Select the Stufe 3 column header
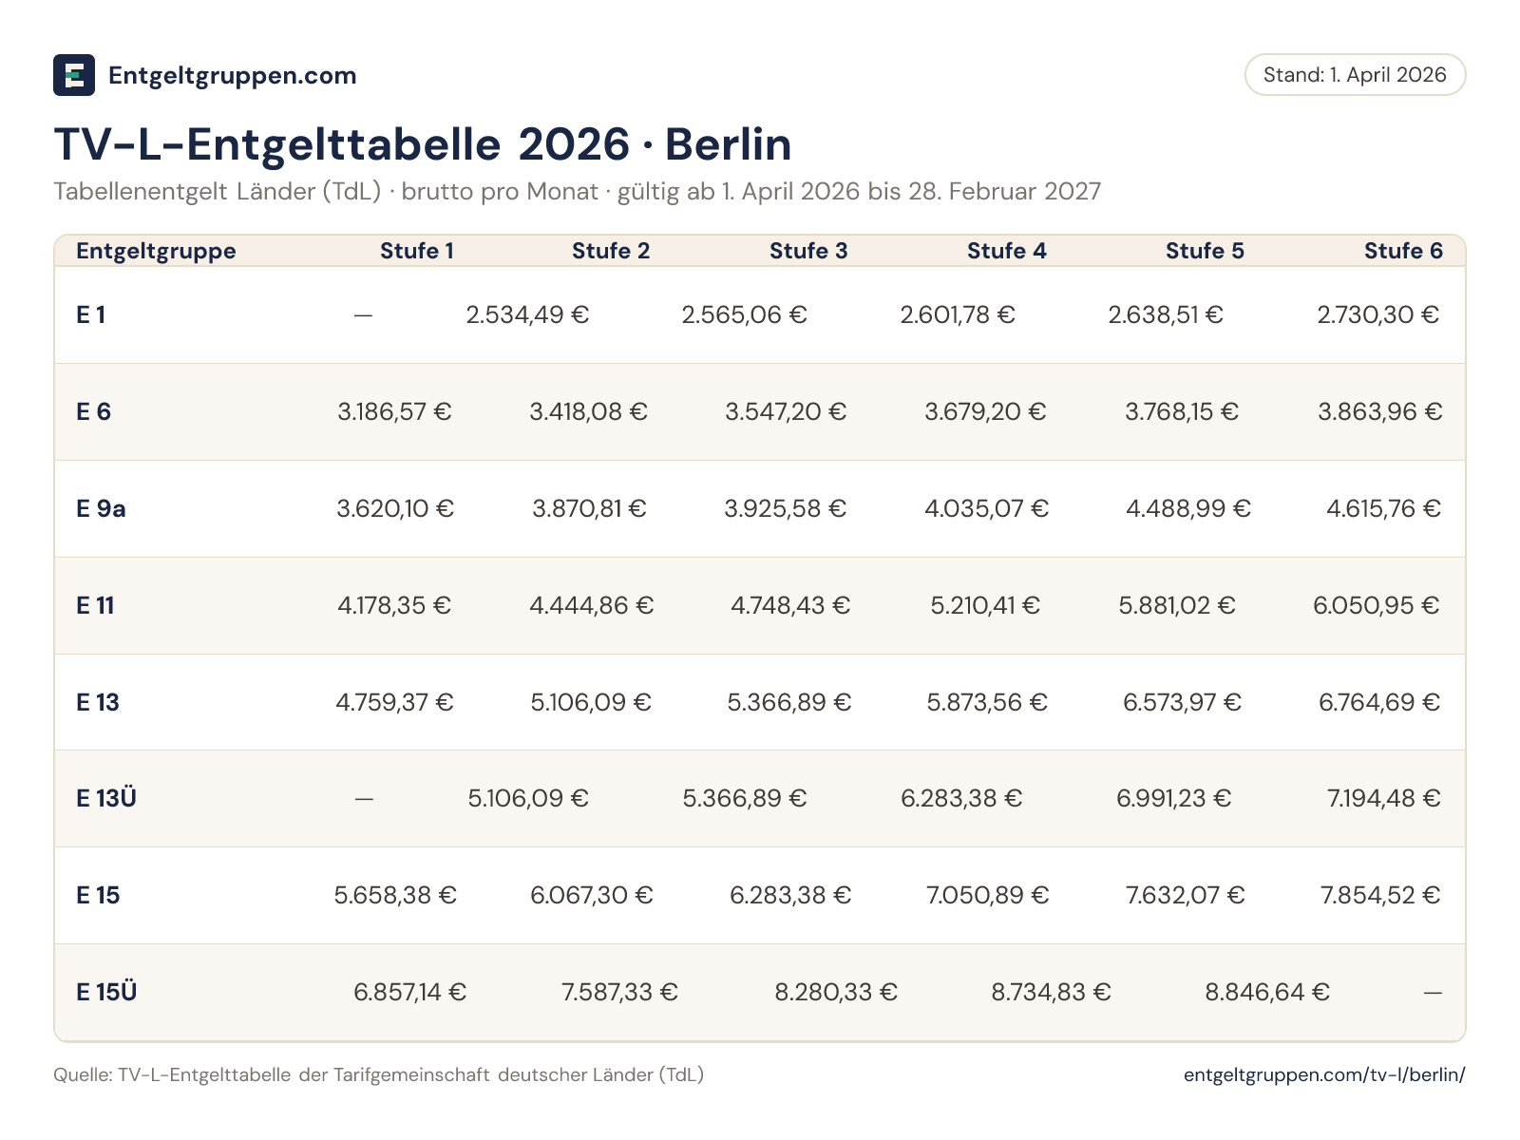The image size is (1520, 1140). [808, 251]
